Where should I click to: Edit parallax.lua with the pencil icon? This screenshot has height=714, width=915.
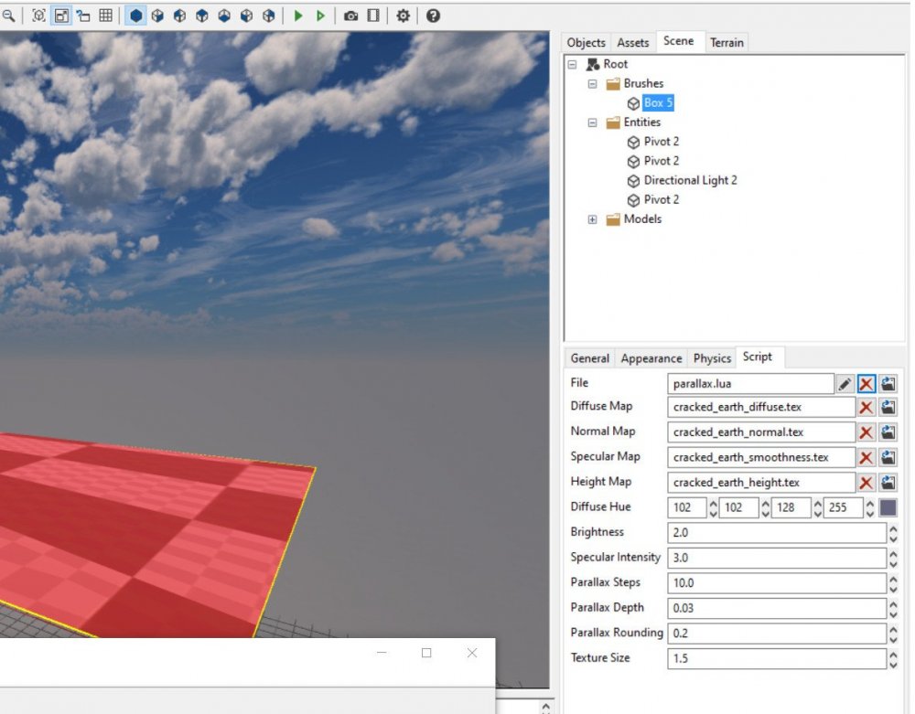(845, 384)
